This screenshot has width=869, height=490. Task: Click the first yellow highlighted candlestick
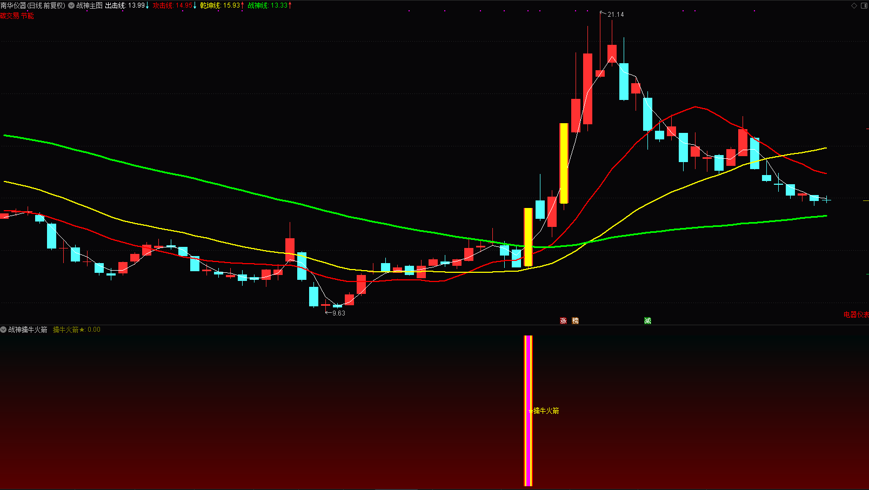(529, 237)
